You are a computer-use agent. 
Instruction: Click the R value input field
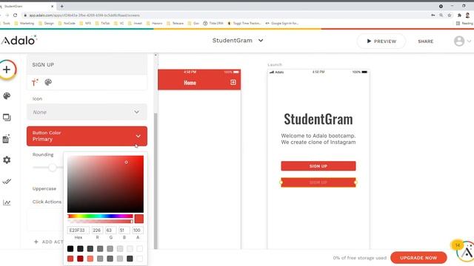click(97, 230)
